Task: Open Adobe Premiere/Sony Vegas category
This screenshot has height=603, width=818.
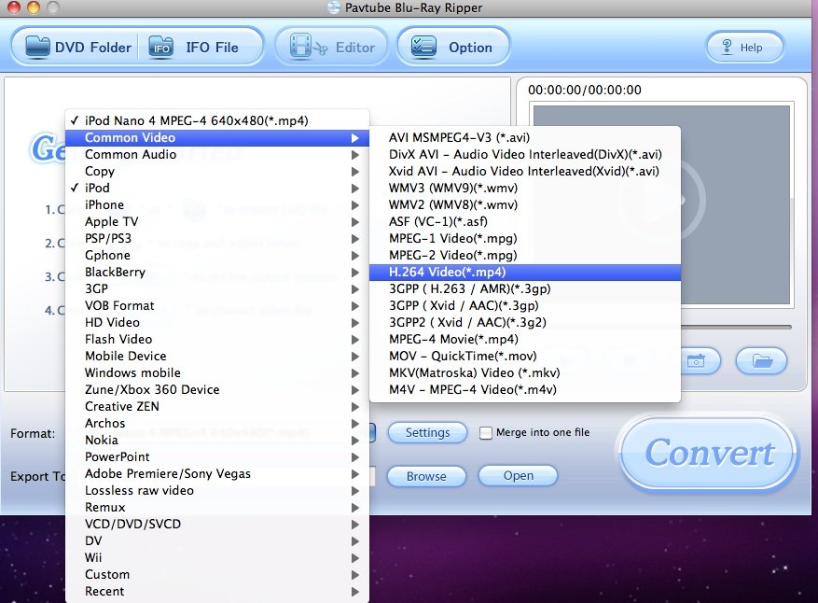Action: click(x=217, y=473)
